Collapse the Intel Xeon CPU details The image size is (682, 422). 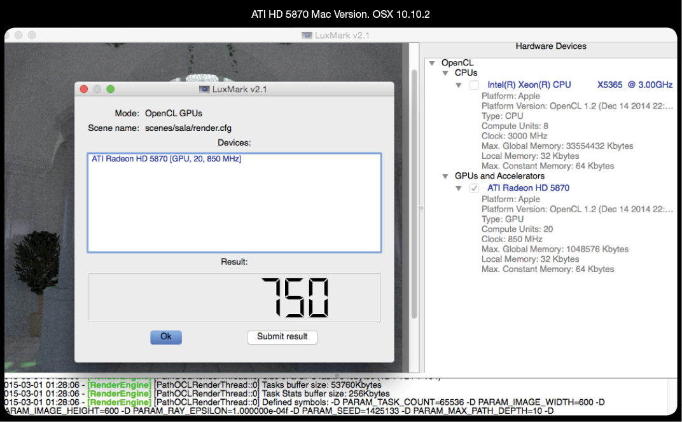point(459,85)
